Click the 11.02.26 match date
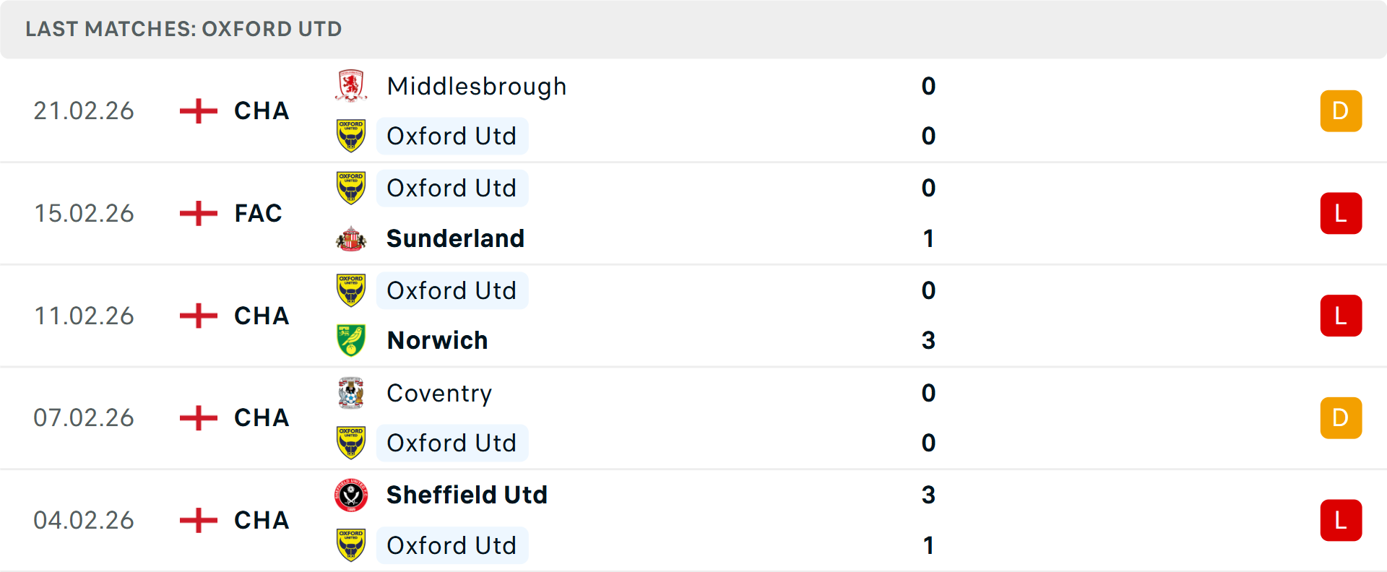Image resolution: width=1387 pixels, height=572 pixels. (x=84, y=316)
